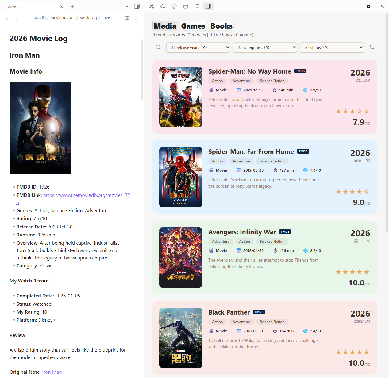Click the star rating on Infinity War
389x378 pixels.
[x=352, y=272]
